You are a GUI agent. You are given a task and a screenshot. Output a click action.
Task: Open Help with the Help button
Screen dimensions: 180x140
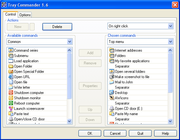pyautogui.click(x=165, y=133)
